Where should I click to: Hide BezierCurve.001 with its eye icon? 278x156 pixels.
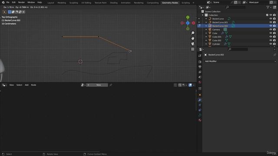click(271, 22)
